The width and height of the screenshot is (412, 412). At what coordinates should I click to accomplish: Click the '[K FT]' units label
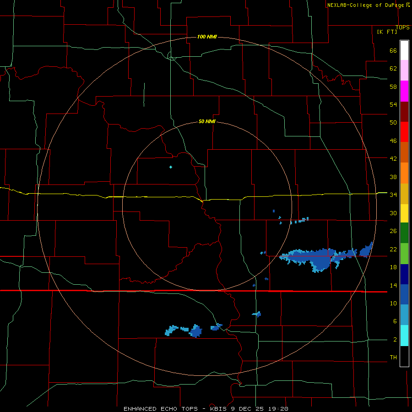click(387, 32)
